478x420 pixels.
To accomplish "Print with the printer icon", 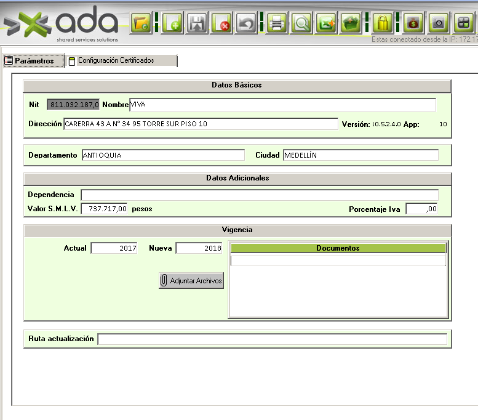I will tap(277, 23).
